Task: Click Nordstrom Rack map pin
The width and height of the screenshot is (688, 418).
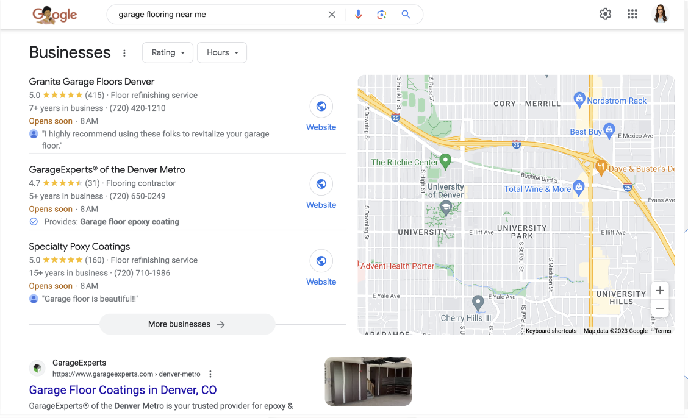Action: [x=579, y=100]
